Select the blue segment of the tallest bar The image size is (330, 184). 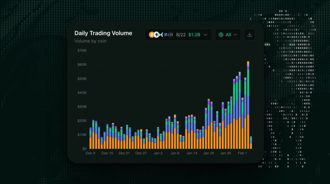(248, 105)
